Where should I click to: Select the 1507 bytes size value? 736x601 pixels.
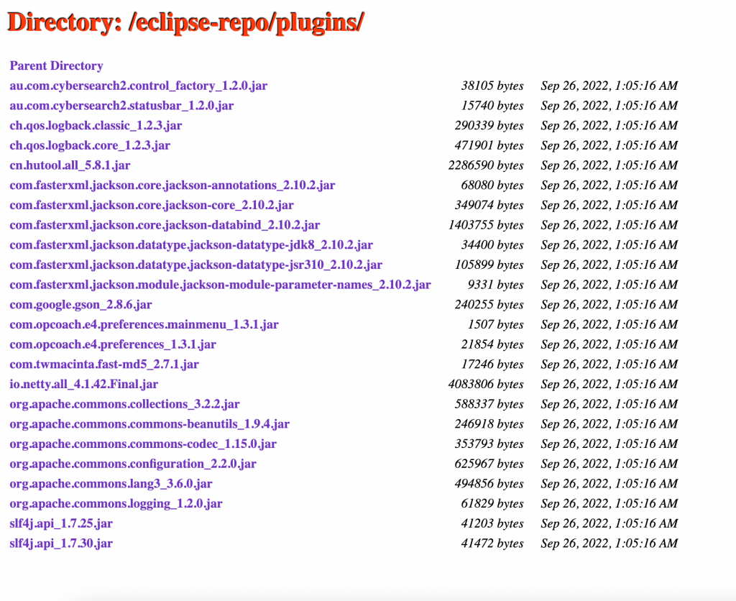[x=496, y=324]
